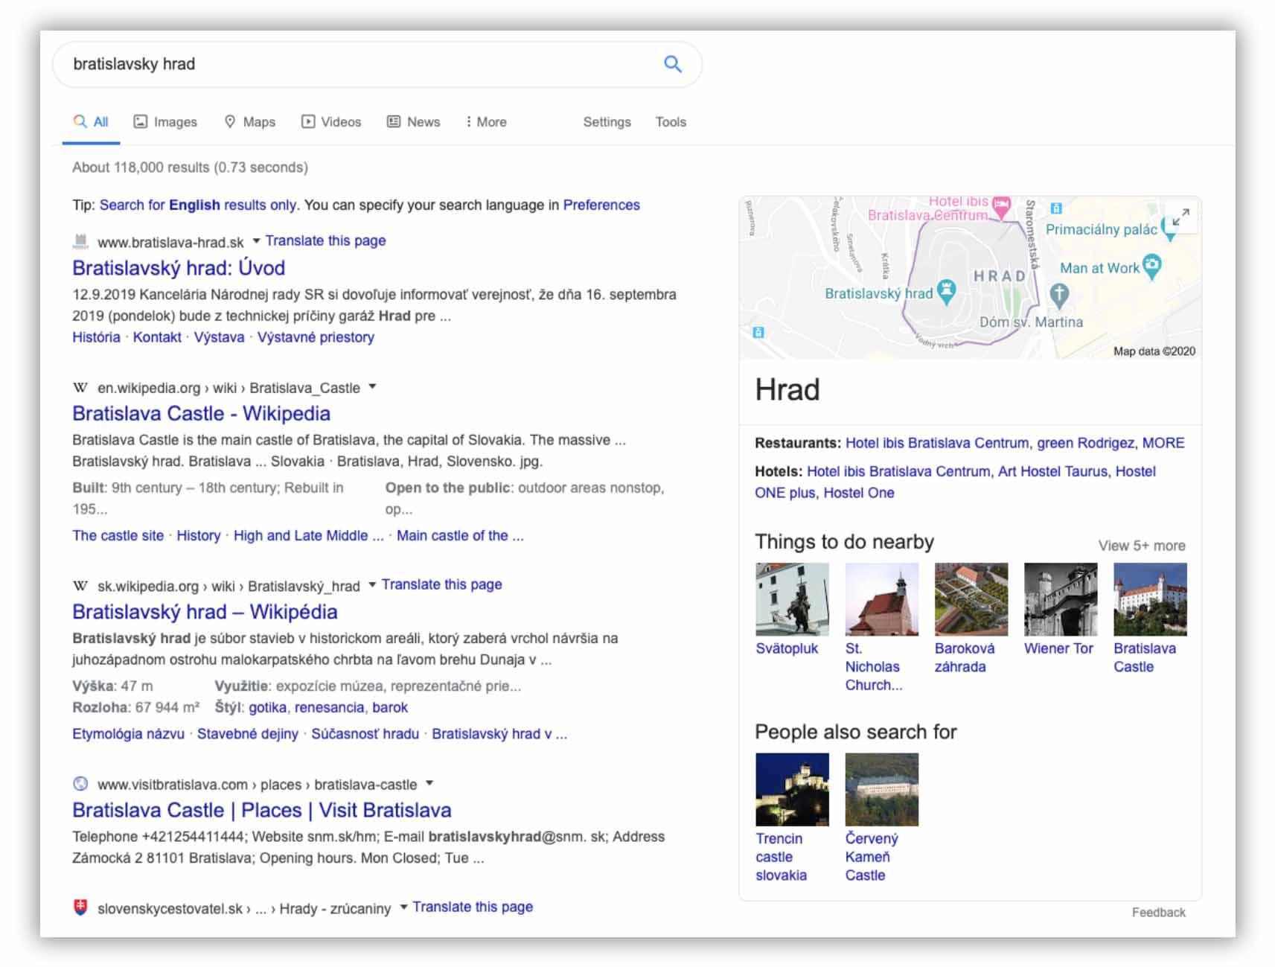Open the Kontakt sitelink

[x=157, y=337]
